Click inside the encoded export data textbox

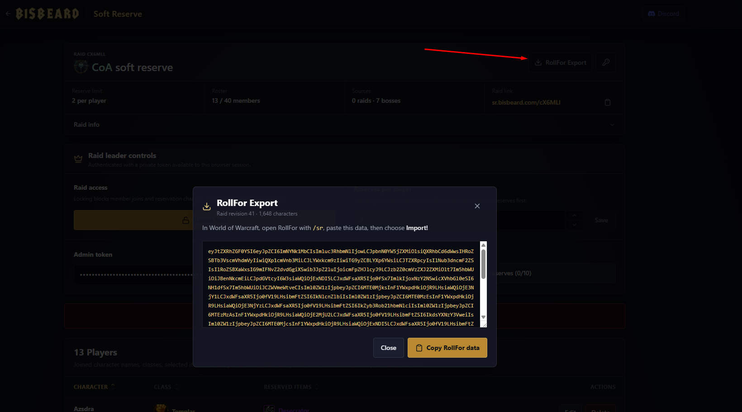(x=341, y=284)
